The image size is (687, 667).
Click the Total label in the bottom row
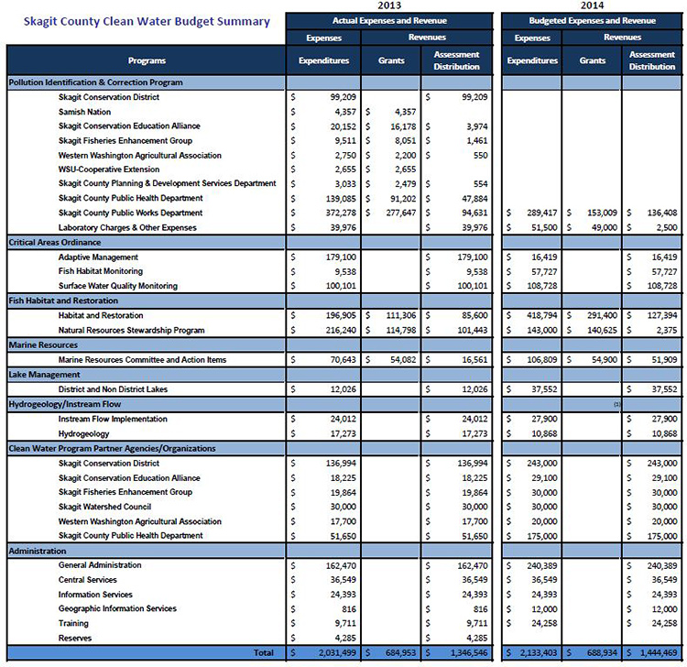(x=263, y=652)
